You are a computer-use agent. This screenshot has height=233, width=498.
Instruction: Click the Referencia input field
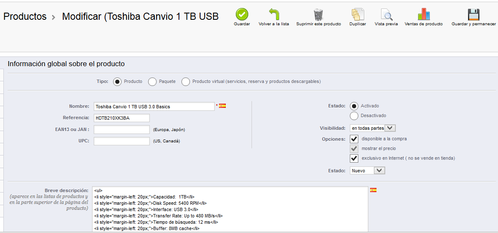tap(122, 118)
